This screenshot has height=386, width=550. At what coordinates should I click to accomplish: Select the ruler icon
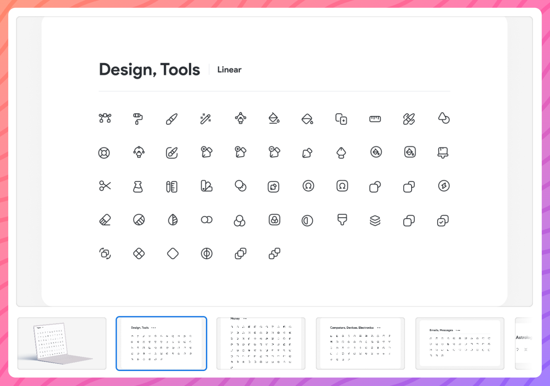[x=375, y=119]
